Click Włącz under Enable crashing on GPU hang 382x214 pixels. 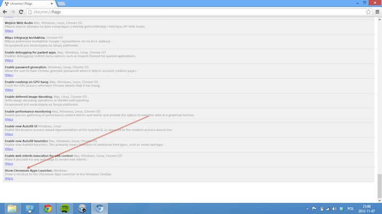point(9,90)
